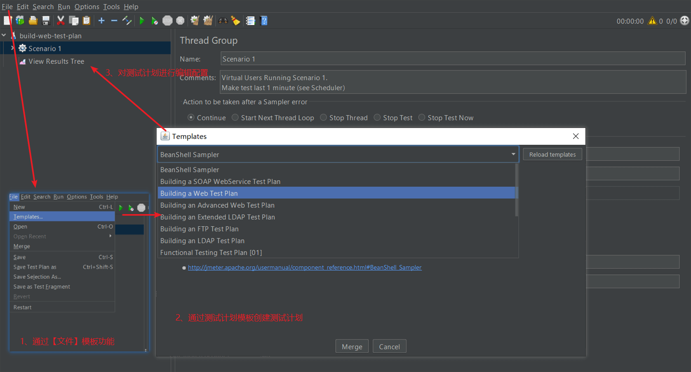691x372 pixels.
Task: Click Restart in the File menu
Action: (62, 307)
